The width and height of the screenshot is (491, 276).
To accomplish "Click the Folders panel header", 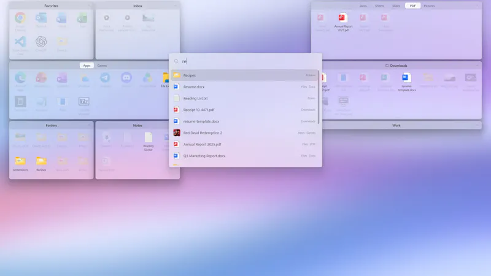I will click(52, 126).
